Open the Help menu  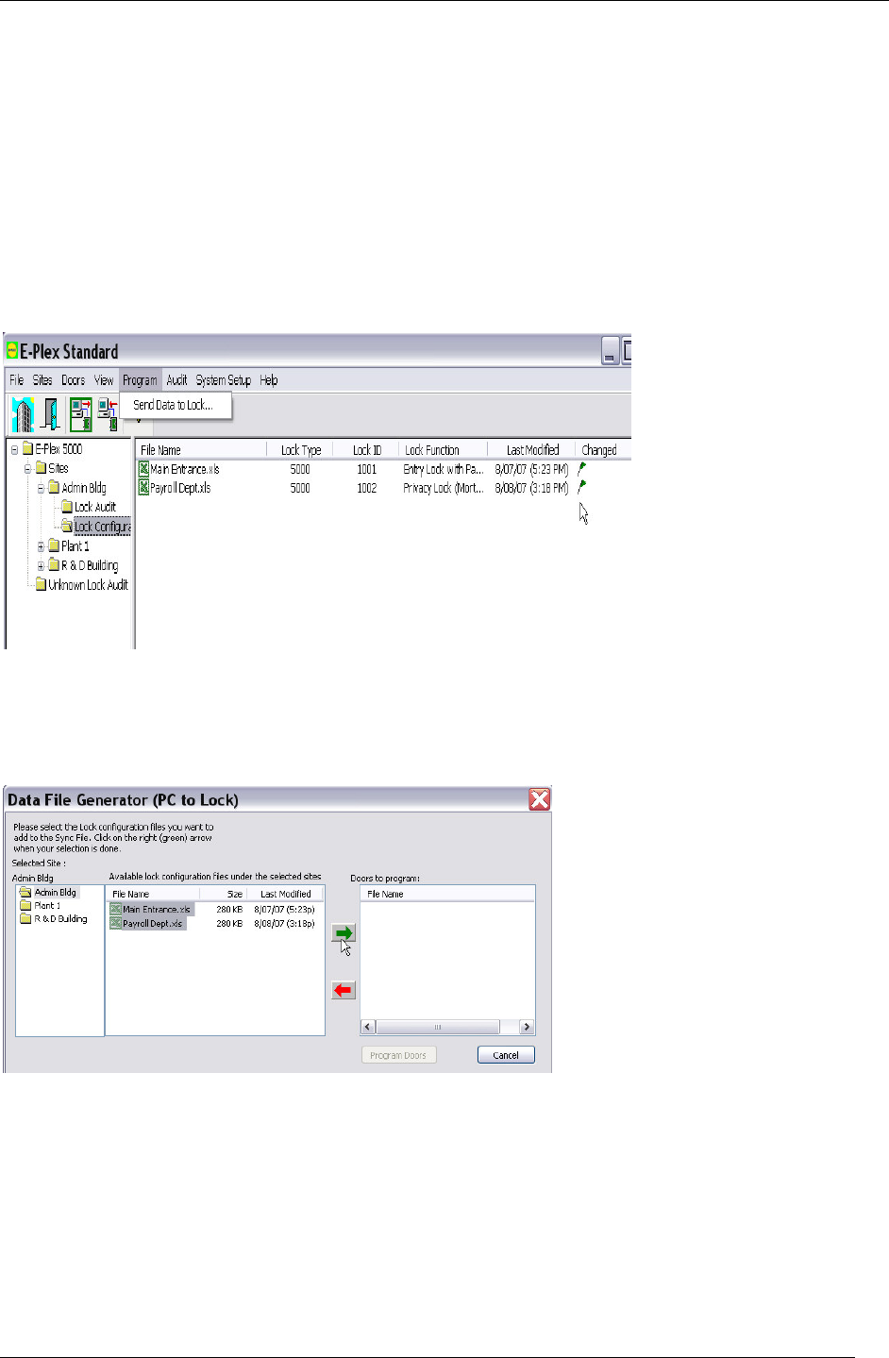pyautogui.click(x=269, y=380)
